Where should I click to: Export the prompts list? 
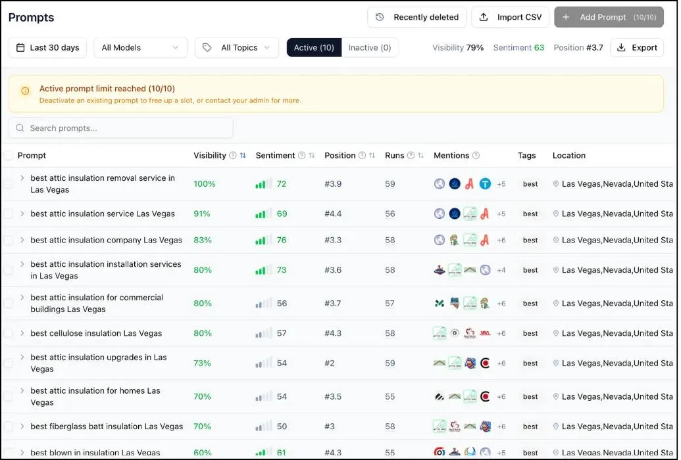coord(637,48)
